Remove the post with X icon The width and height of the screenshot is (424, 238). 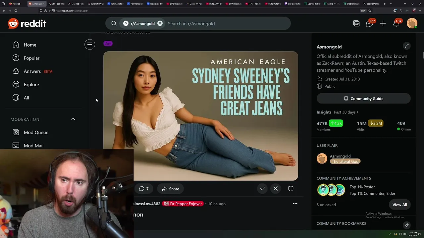(276, 188)
